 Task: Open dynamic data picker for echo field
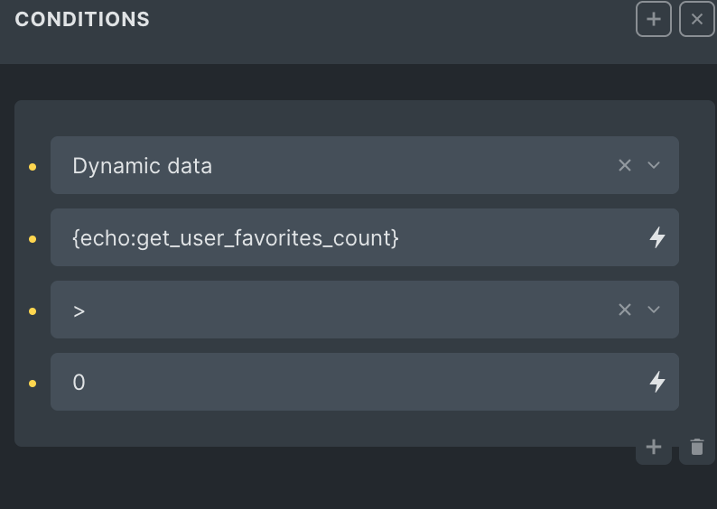pyautogui.click(x=657, y=237)
